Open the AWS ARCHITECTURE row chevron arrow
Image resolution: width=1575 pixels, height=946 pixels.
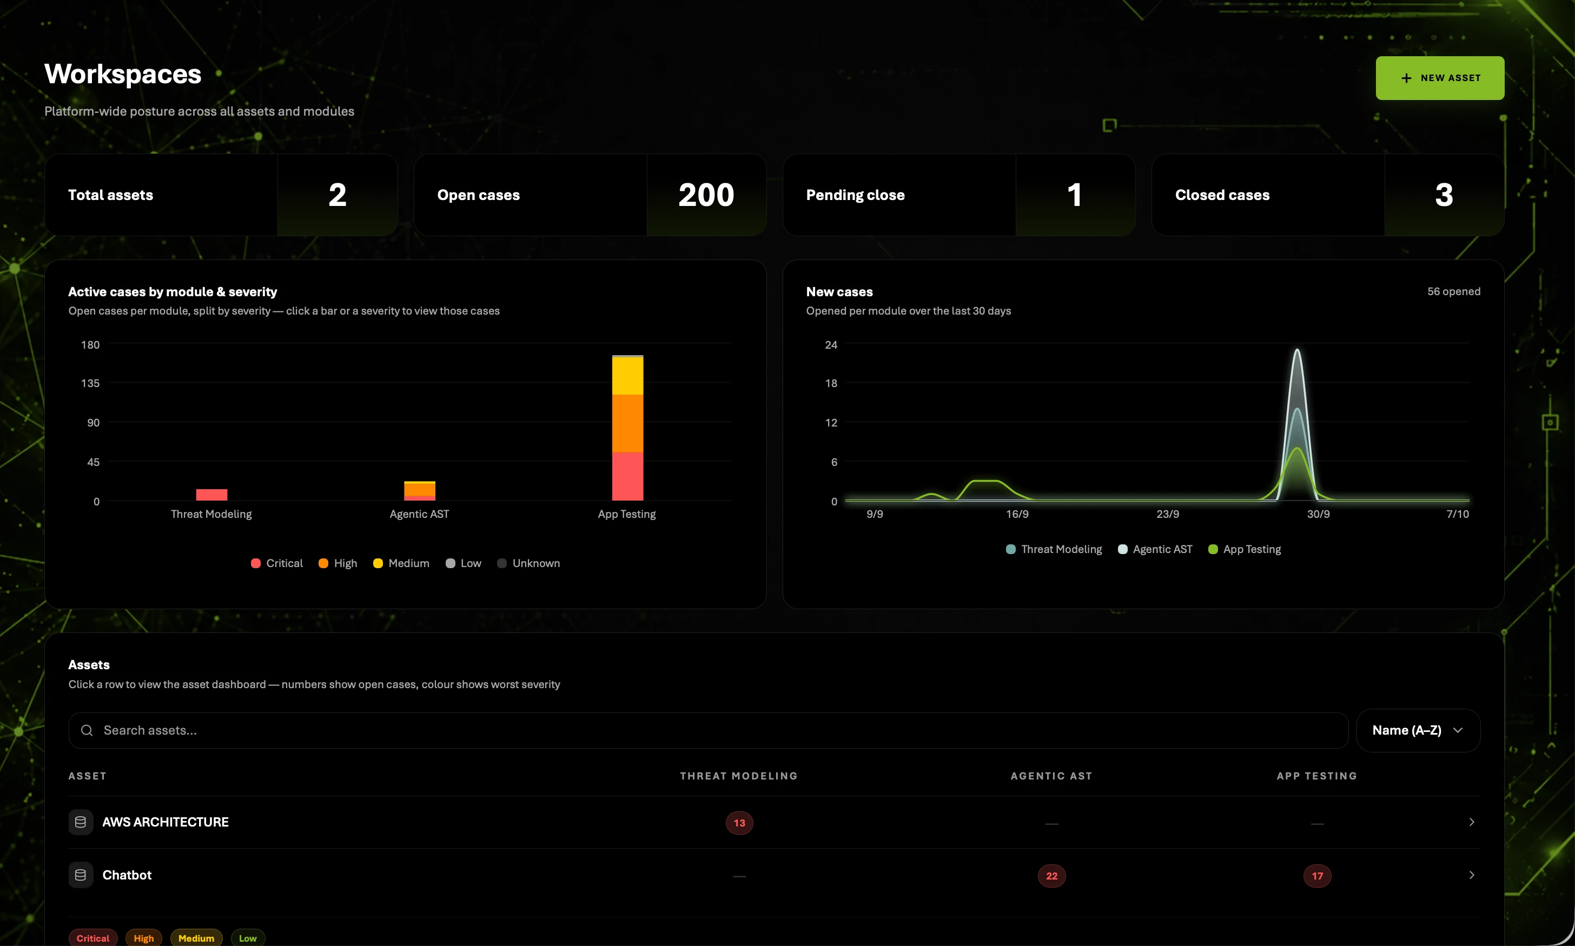(1472, 822)
